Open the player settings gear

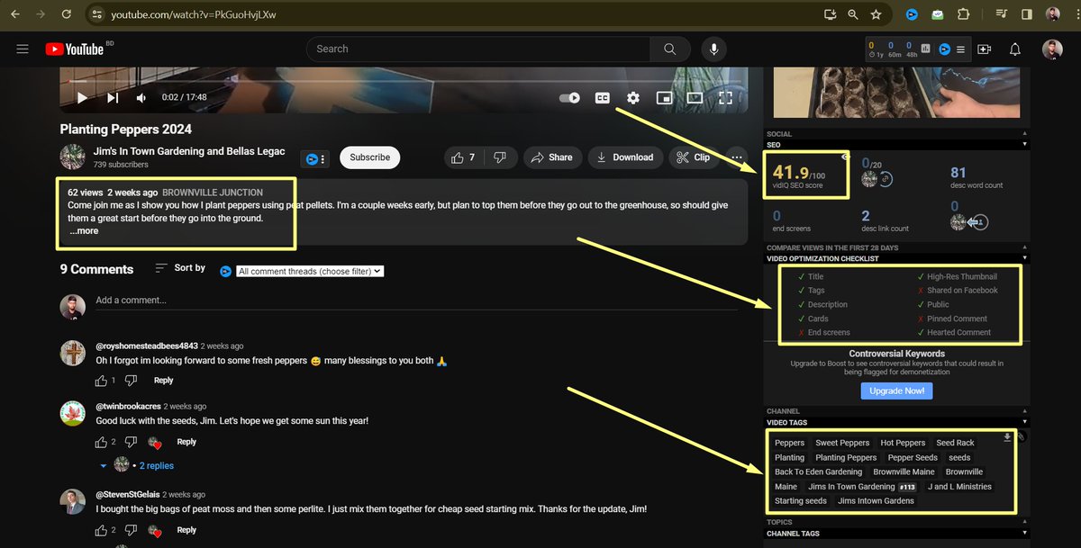(x=633, y=97)
